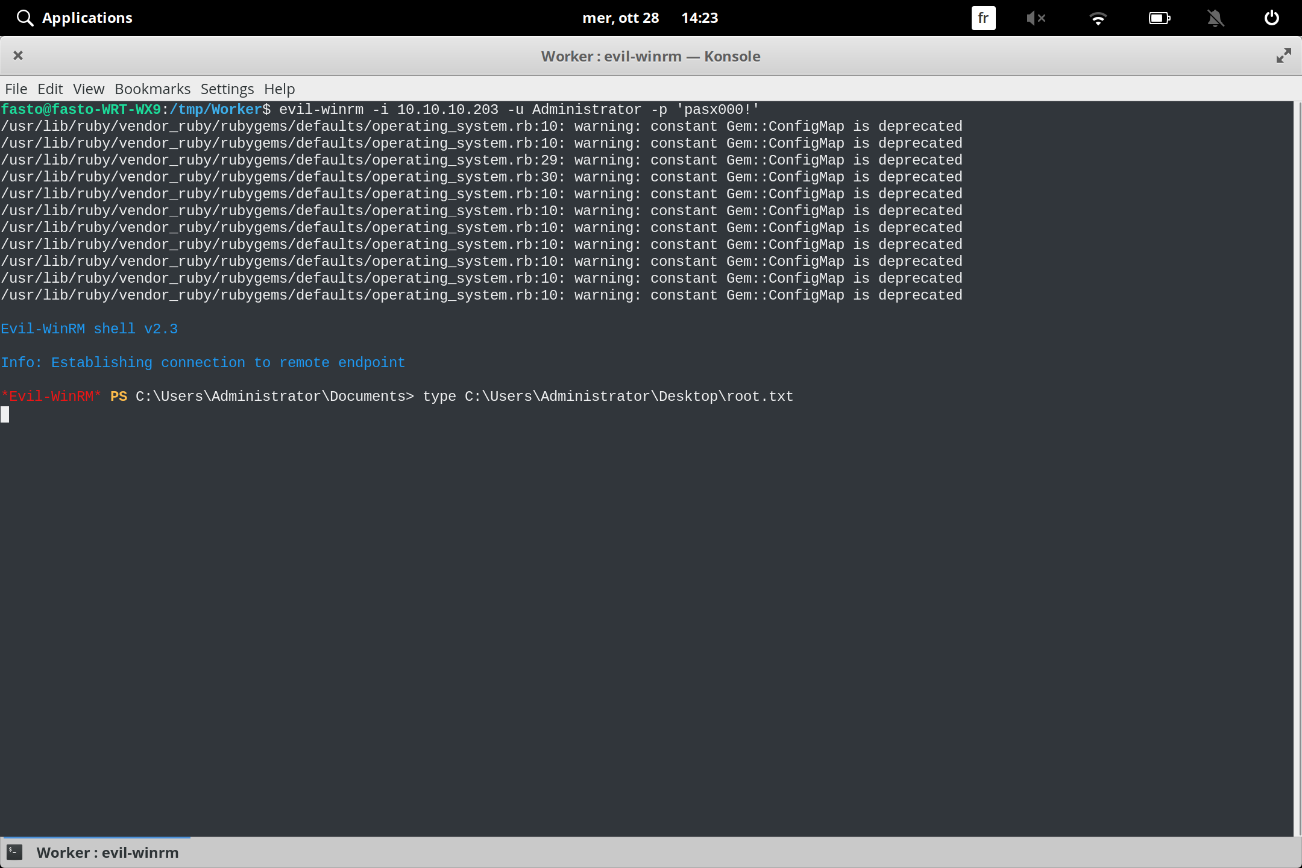Toggle fullscreen with the diagonal arrows icon
1302x868 pixels.
coord(1283,55)
